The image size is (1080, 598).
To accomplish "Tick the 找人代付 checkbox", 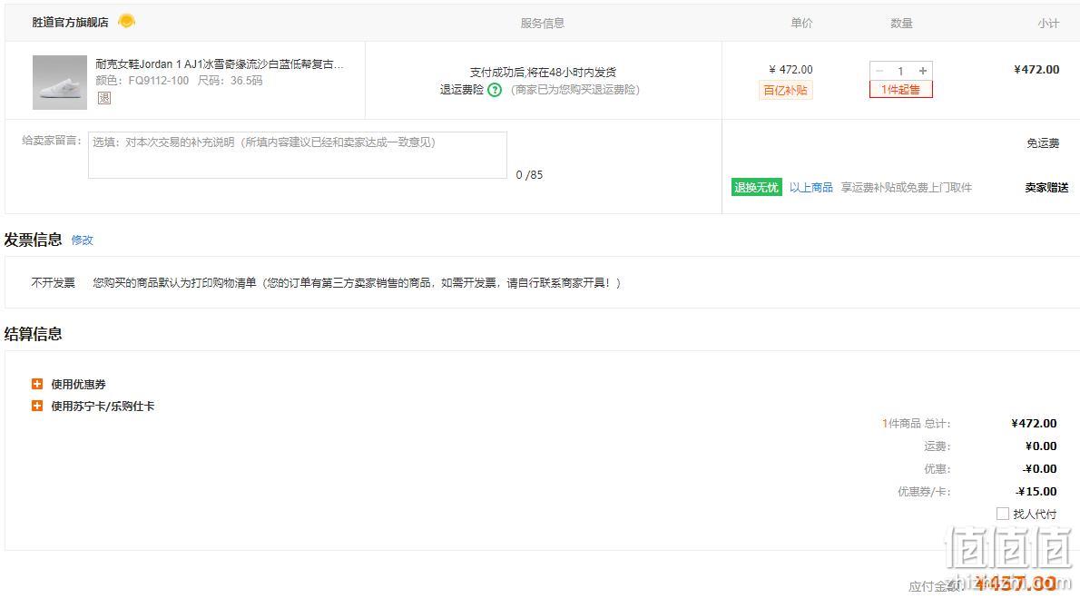I will pyautogui.click(x=1003, y=514).
